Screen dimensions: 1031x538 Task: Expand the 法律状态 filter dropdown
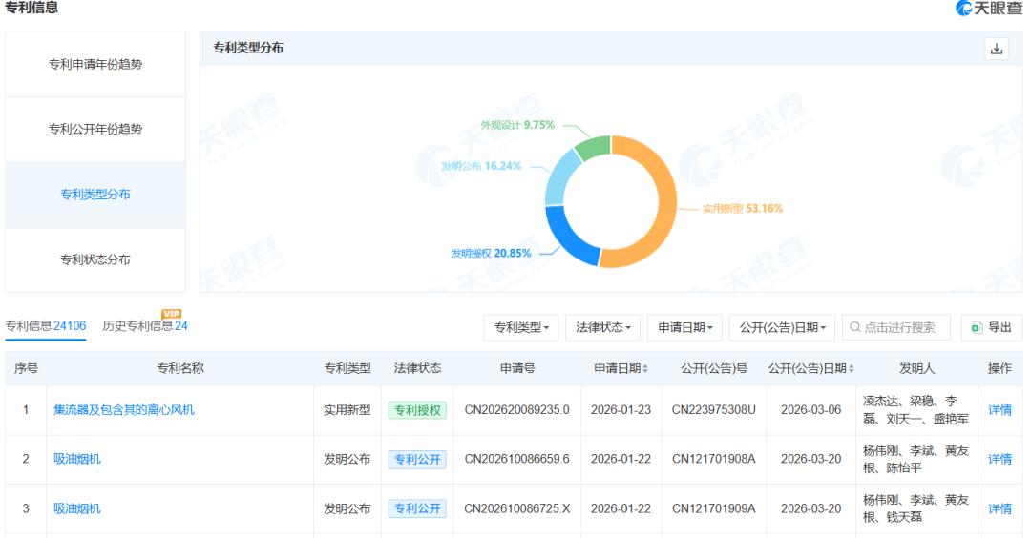602,327
